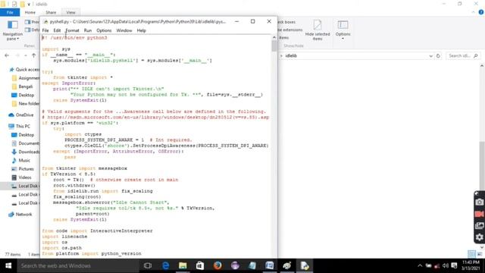Open the Word icon on the taskbar
This screenshot has width=485, height=273.
(270, 265)
